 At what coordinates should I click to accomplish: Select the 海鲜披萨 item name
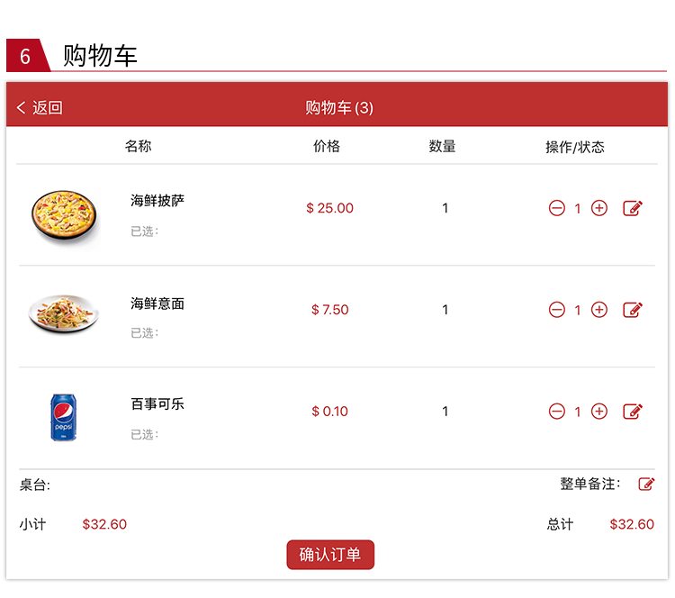(x=157, y=200)
